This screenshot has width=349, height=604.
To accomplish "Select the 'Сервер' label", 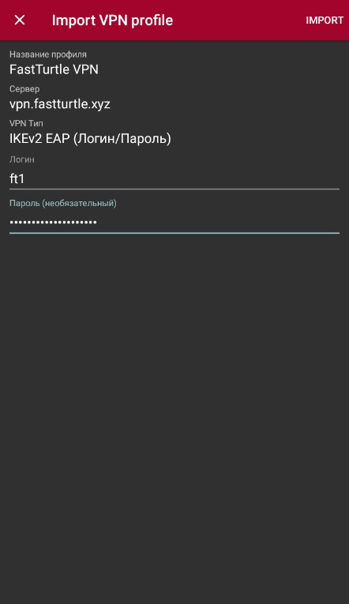I will point(24,89).
